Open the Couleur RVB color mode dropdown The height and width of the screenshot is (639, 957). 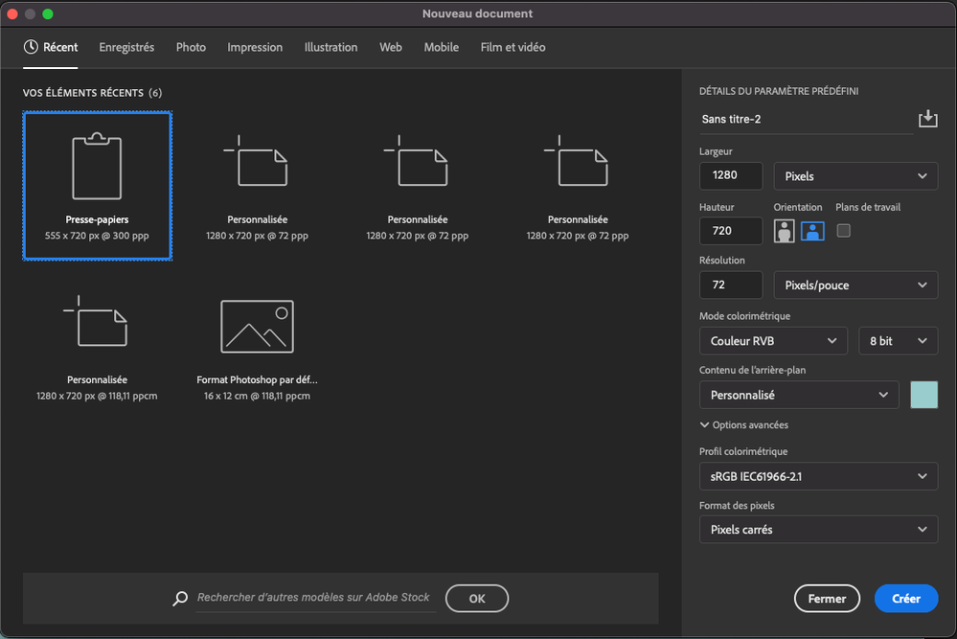pyautogui.click(x=773, y=340)
